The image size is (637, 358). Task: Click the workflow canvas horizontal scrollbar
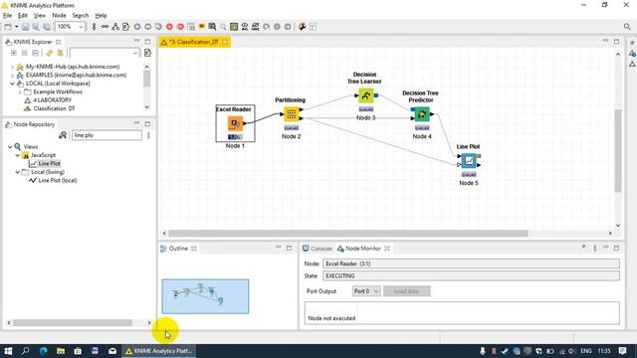tap(348, 234)
